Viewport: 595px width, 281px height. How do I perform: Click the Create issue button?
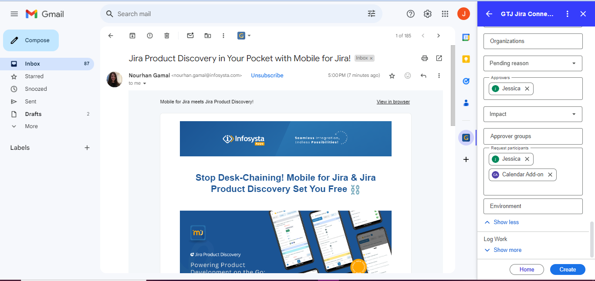[x=568, y=270]
